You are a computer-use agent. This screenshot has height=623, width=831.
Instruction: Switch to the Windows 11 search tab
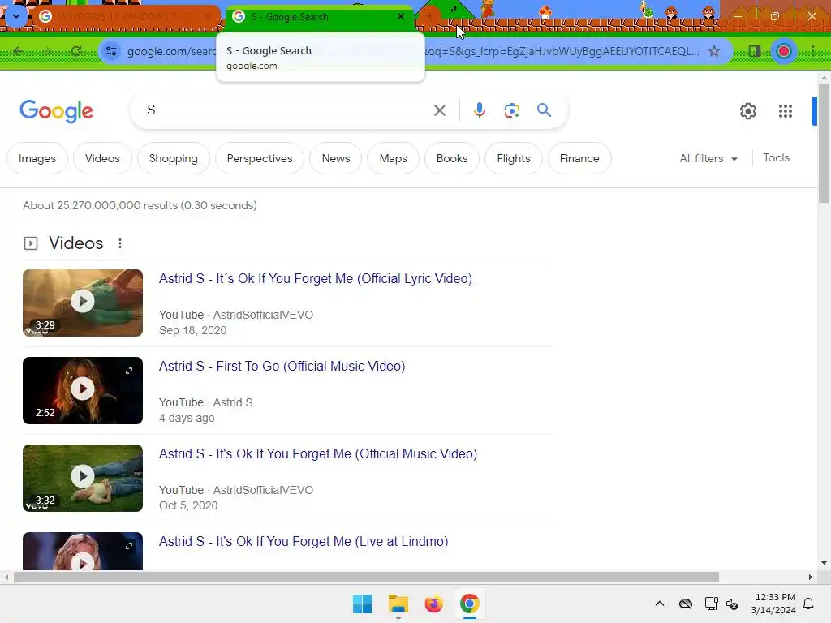coord(127,17)
